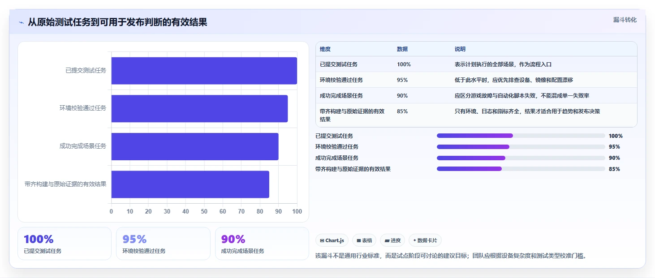The image size is (655, 278).
Task: Click the 85% value in the table
Action: click(402, 111)
